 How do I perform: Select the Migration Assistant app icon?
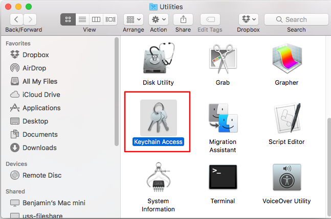pyautogui.click(x=223, y=118)
